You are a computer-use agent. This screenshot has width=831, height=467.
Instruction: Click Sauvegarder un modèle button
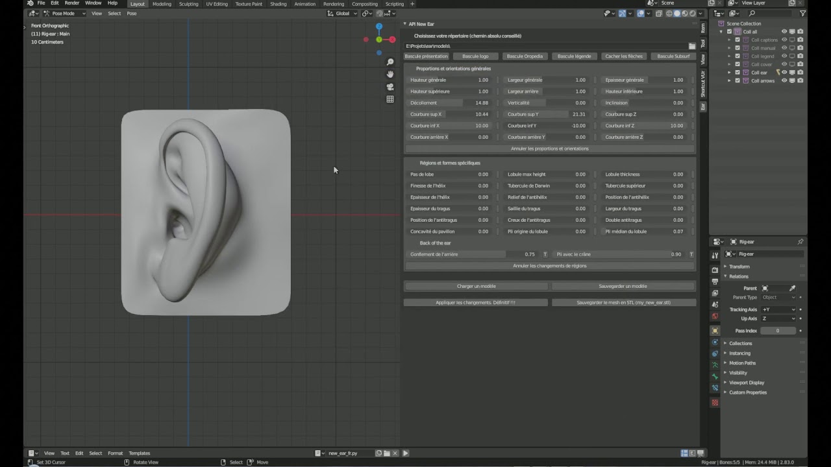tap(623, 286)
